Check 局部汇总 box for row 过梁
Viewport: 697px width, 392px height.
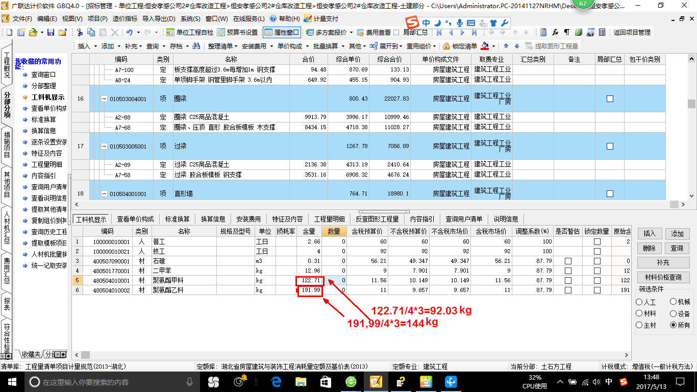610,146
